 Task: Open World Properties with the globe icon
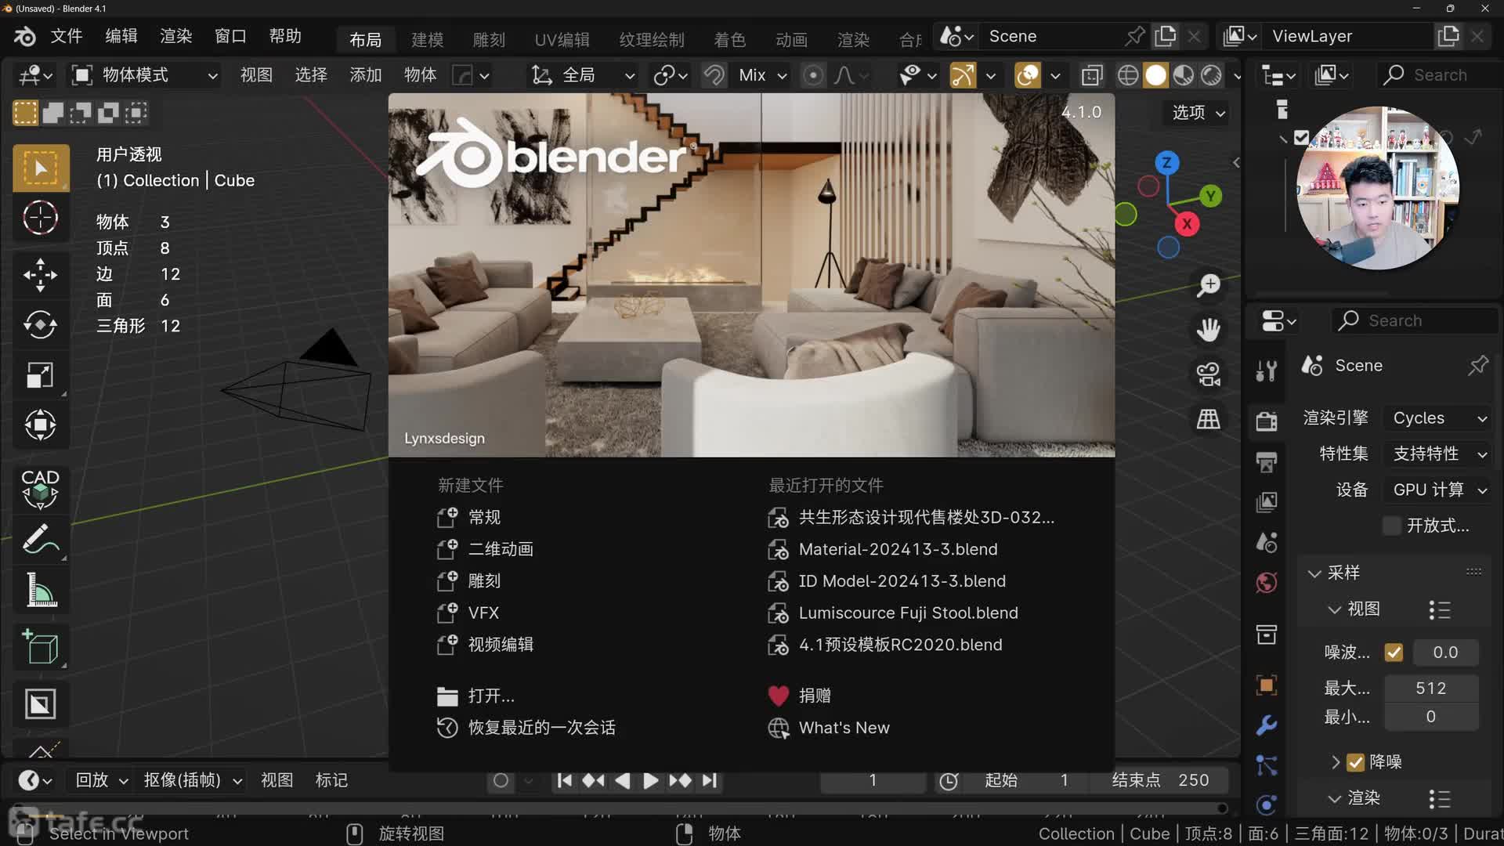click(x=1267, y=581)
